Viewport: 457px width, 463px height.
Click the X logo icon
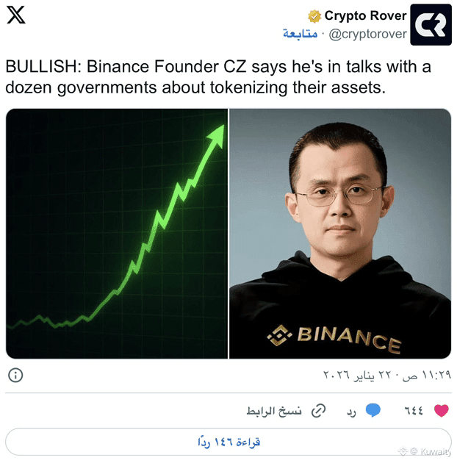tap(16, 15)
